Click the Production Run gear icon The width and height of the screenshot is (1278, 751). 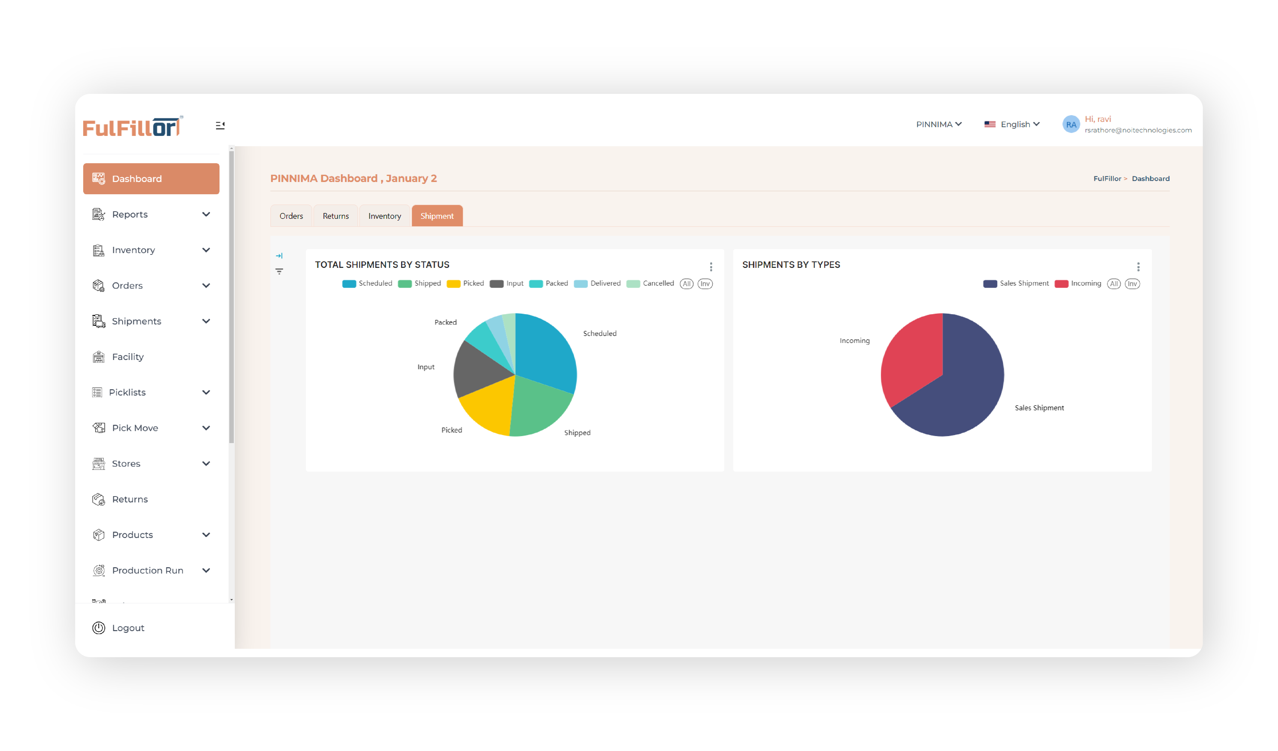click(x=98, y=570)
